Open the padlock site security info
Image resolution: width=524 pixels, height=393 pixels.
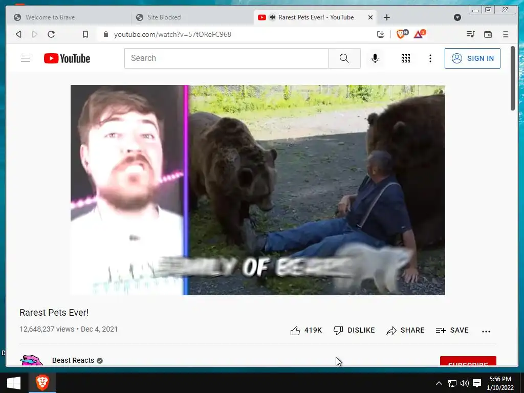(106, 34)
